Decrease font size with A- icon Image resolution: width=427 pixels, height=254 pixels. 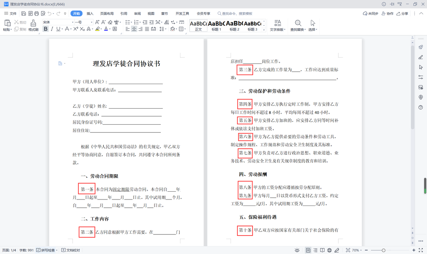104,22
